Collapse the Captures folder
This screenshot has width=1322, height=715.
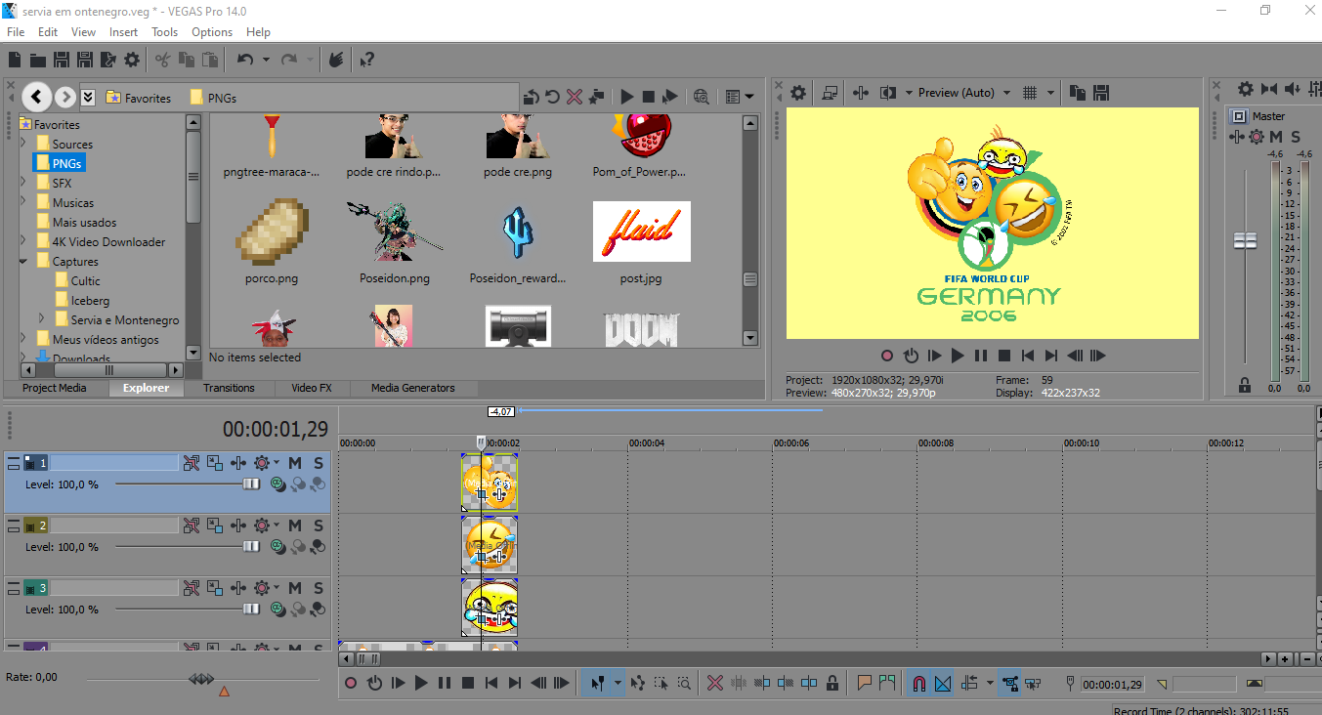pos(23,261)
